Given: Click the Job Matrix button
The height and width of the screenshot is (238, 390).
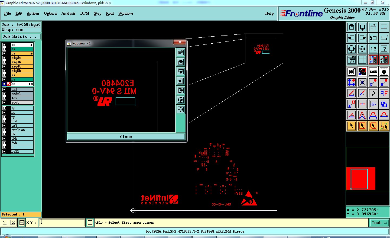Looking at the screenshot, I should pyautogui.click(x=21, y=36).
